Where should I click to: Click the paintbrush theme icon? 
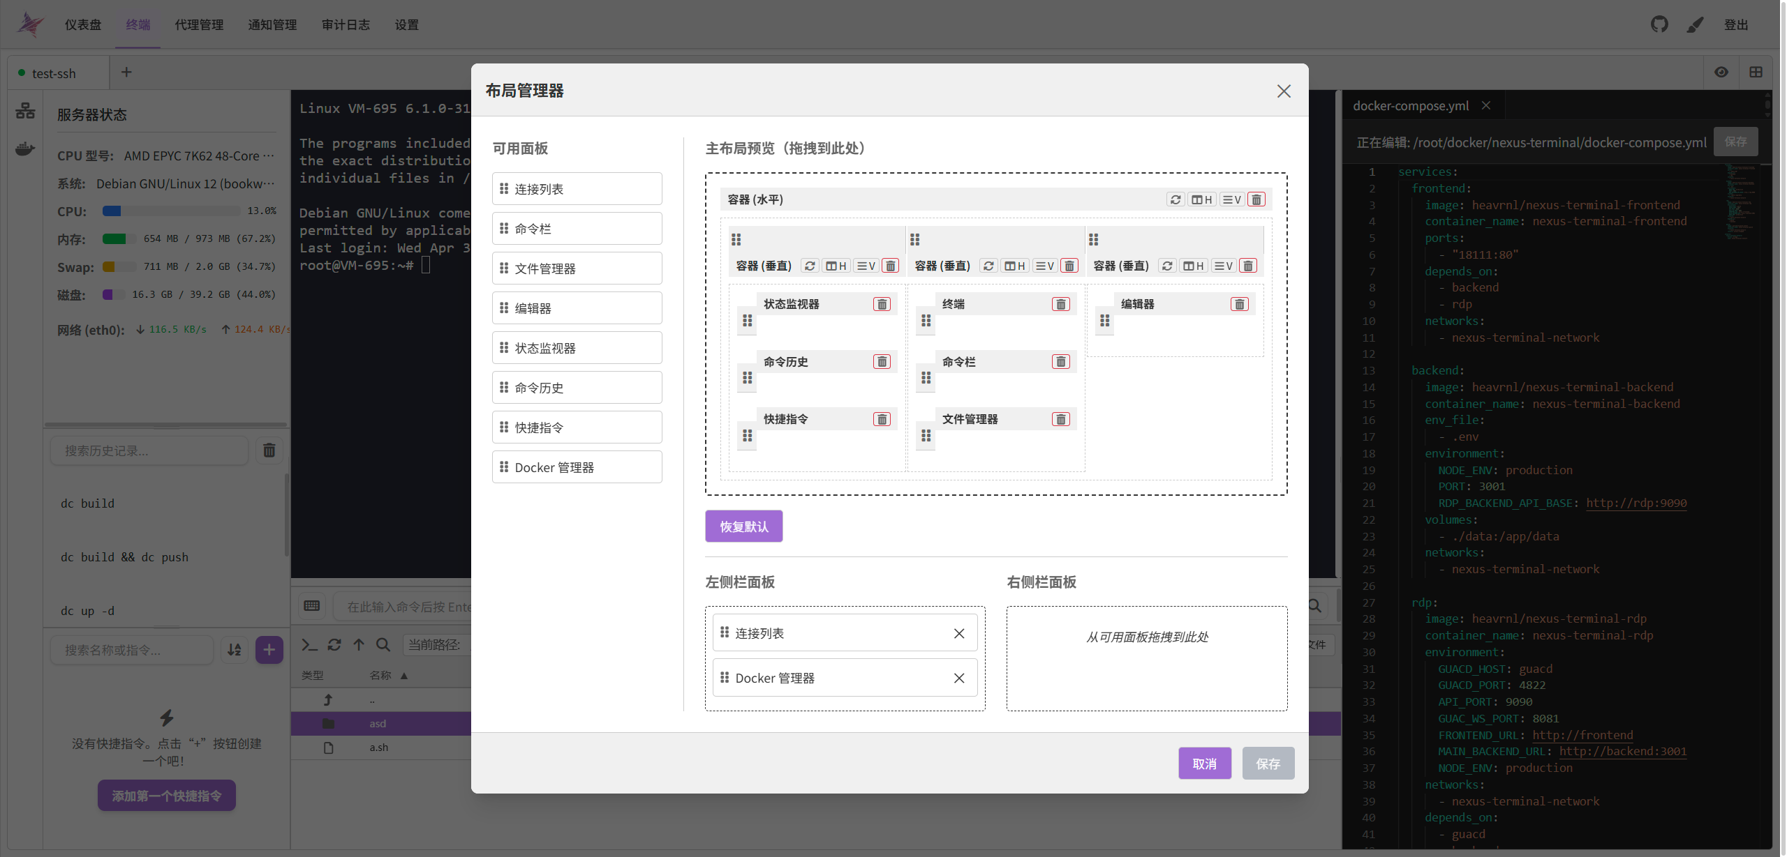pos(1695,24)
